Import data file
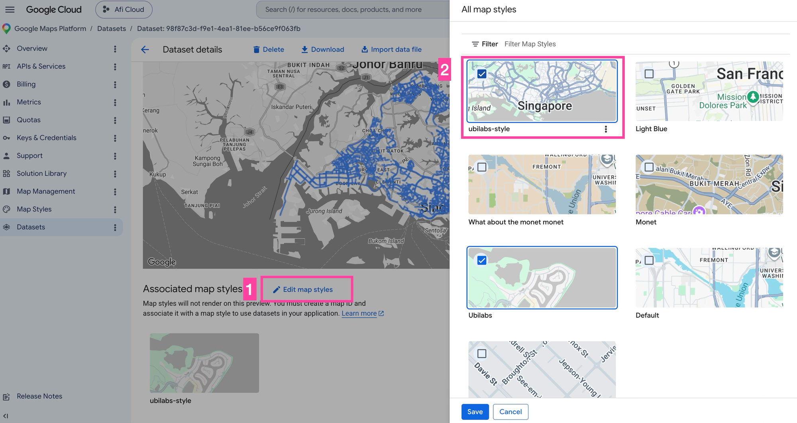Viewport: 797px width, 423px height. pos(391,49)
